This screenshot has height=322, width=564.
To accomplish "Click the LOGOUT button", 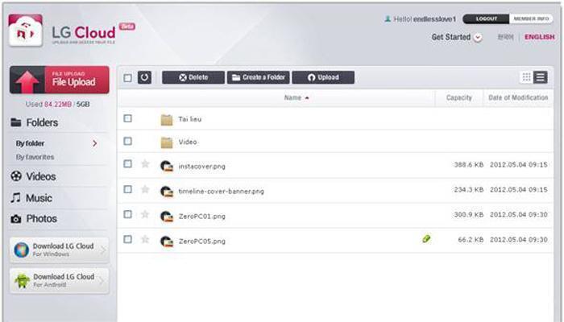I will coord(486,19).
